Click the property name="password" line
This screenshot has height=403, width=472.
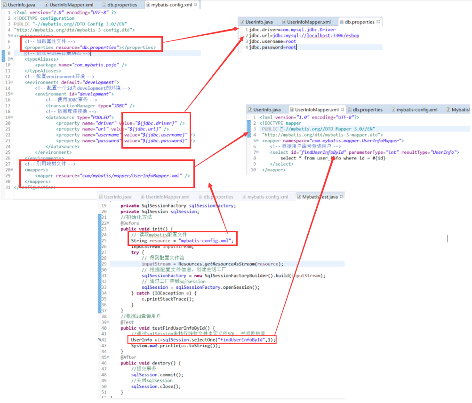click(126, 141)
